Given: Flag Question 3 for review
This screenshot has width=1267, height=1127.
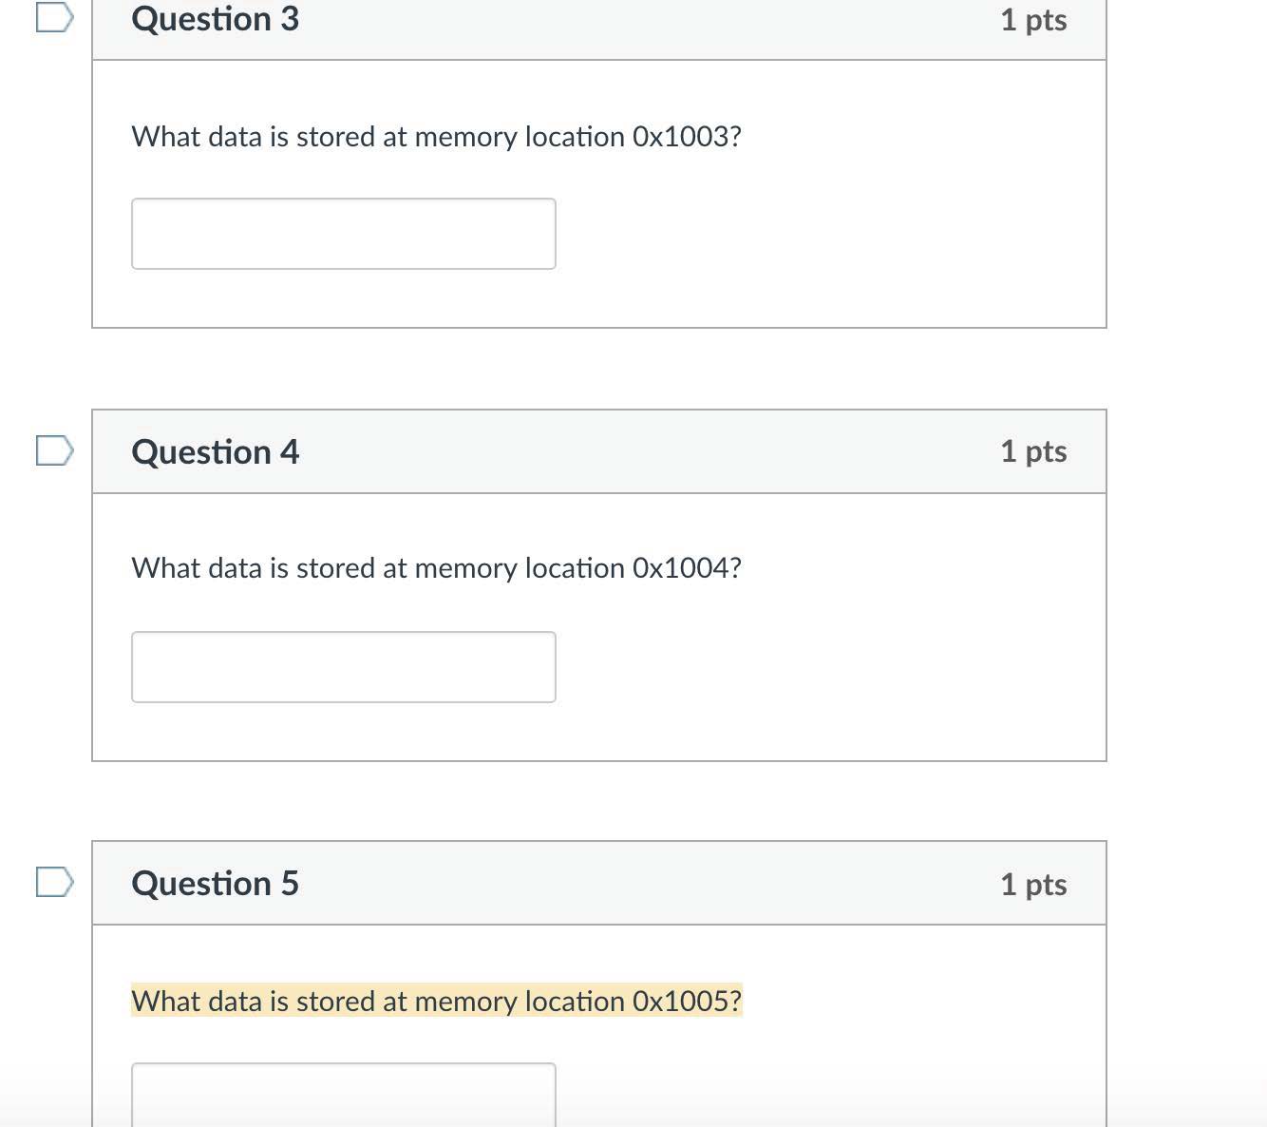Looking at the screenshot, I should pos(54,17).
